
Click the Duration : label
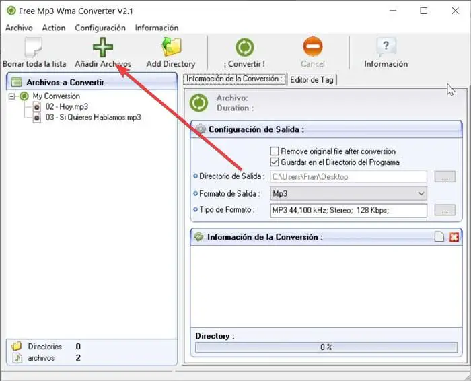click(x=235, y=108)
